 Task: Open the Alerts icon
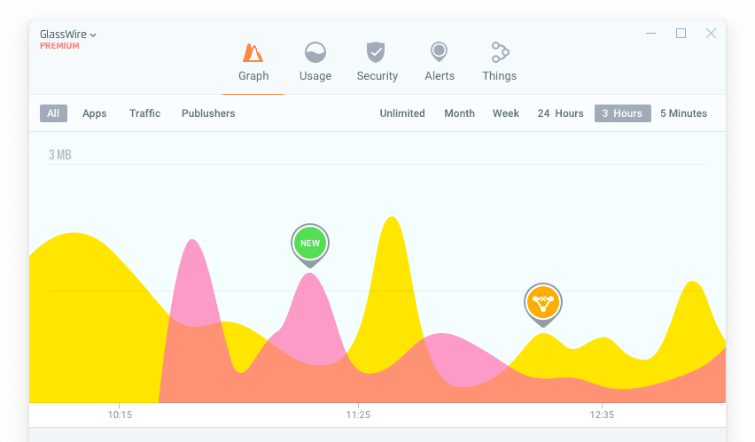tap(439, 51)
